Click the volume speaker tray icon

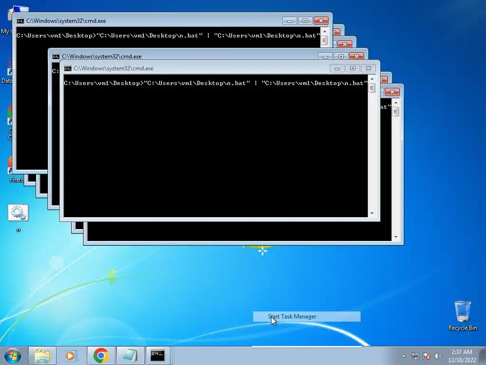click(x=438, y=356)
